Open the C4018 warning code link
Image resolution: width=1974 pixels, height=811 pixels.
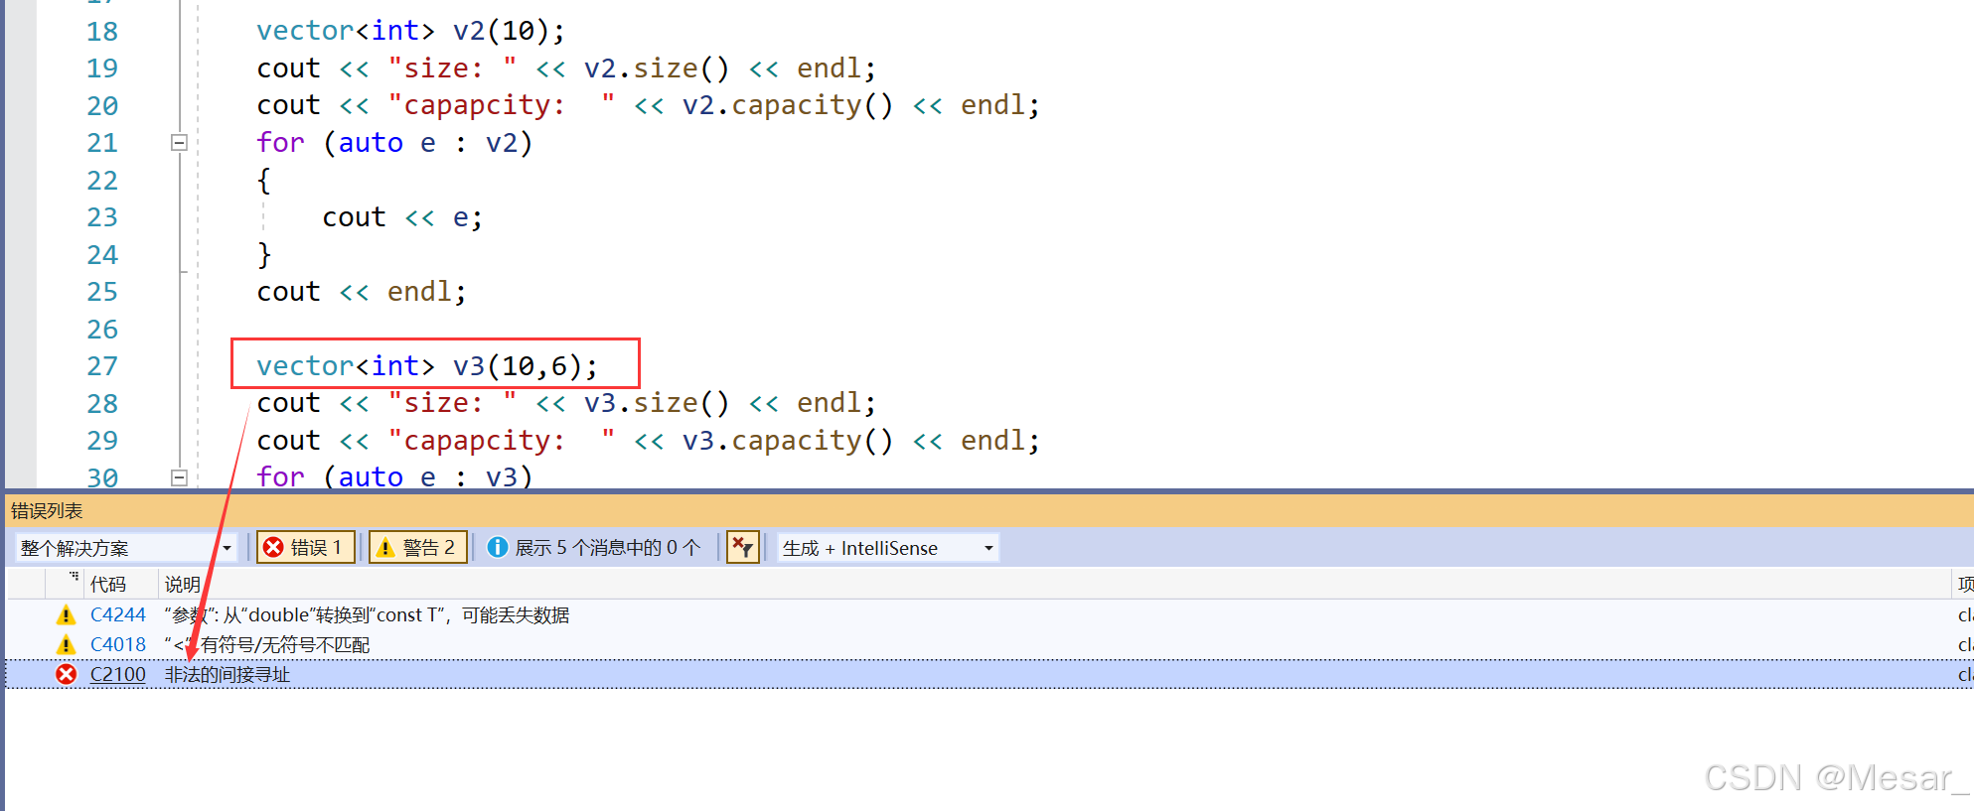tap(117, 645)
